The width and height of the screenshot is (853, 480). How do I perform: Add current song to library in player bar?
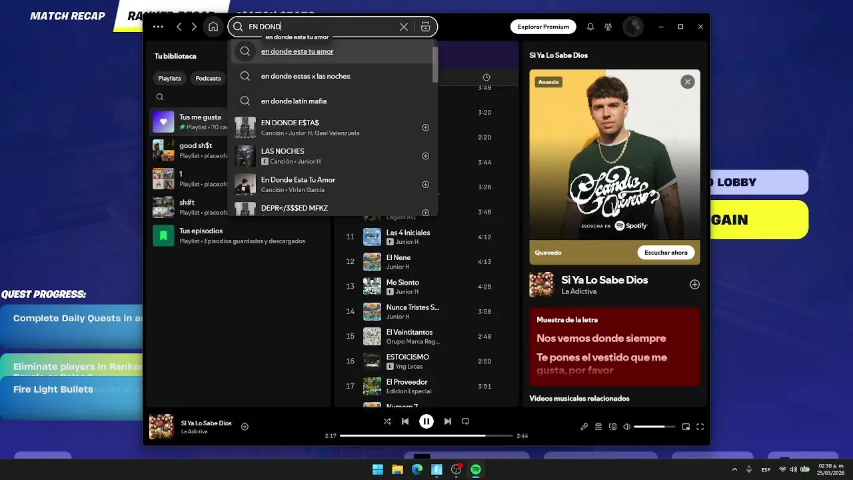tap(245, 427)
